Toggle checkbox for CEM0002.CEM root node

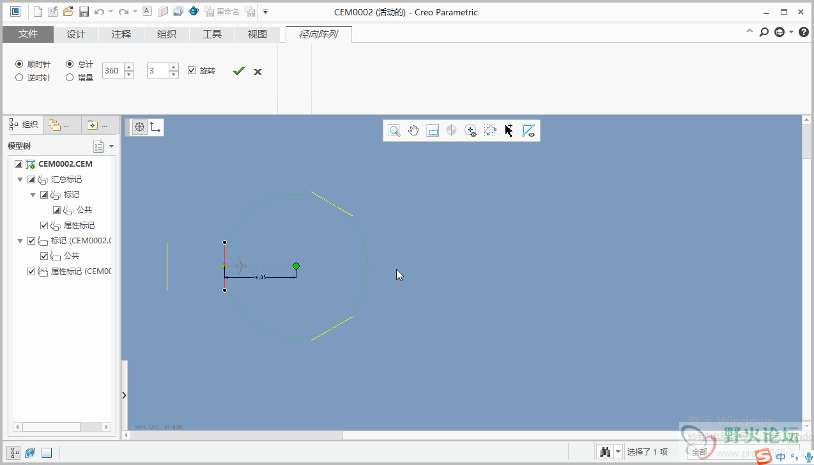point(19,164)
